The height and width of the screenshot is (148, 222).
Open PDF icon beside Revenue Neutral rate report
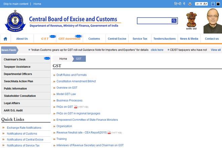point(109,133)
